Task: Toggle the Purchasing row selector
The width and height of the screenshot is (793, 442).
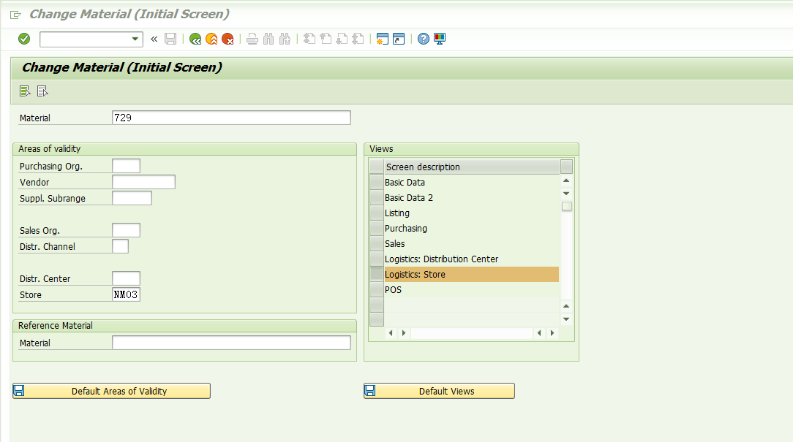Action: pyautogui.click(x=377, y=229)
